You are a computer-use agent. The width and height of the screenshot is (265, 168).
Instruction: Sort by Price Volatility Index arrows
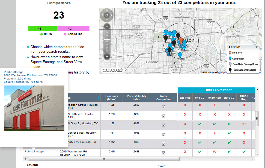[148, 98]
